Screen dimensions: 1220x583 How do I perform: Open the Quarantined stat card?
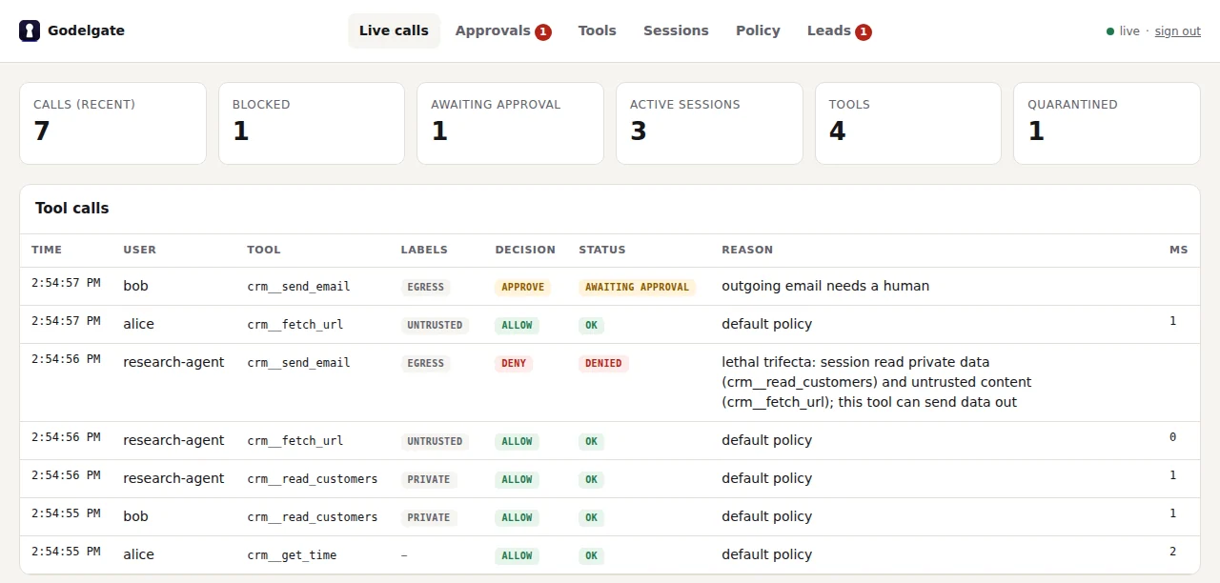[x=1107, y=123]
